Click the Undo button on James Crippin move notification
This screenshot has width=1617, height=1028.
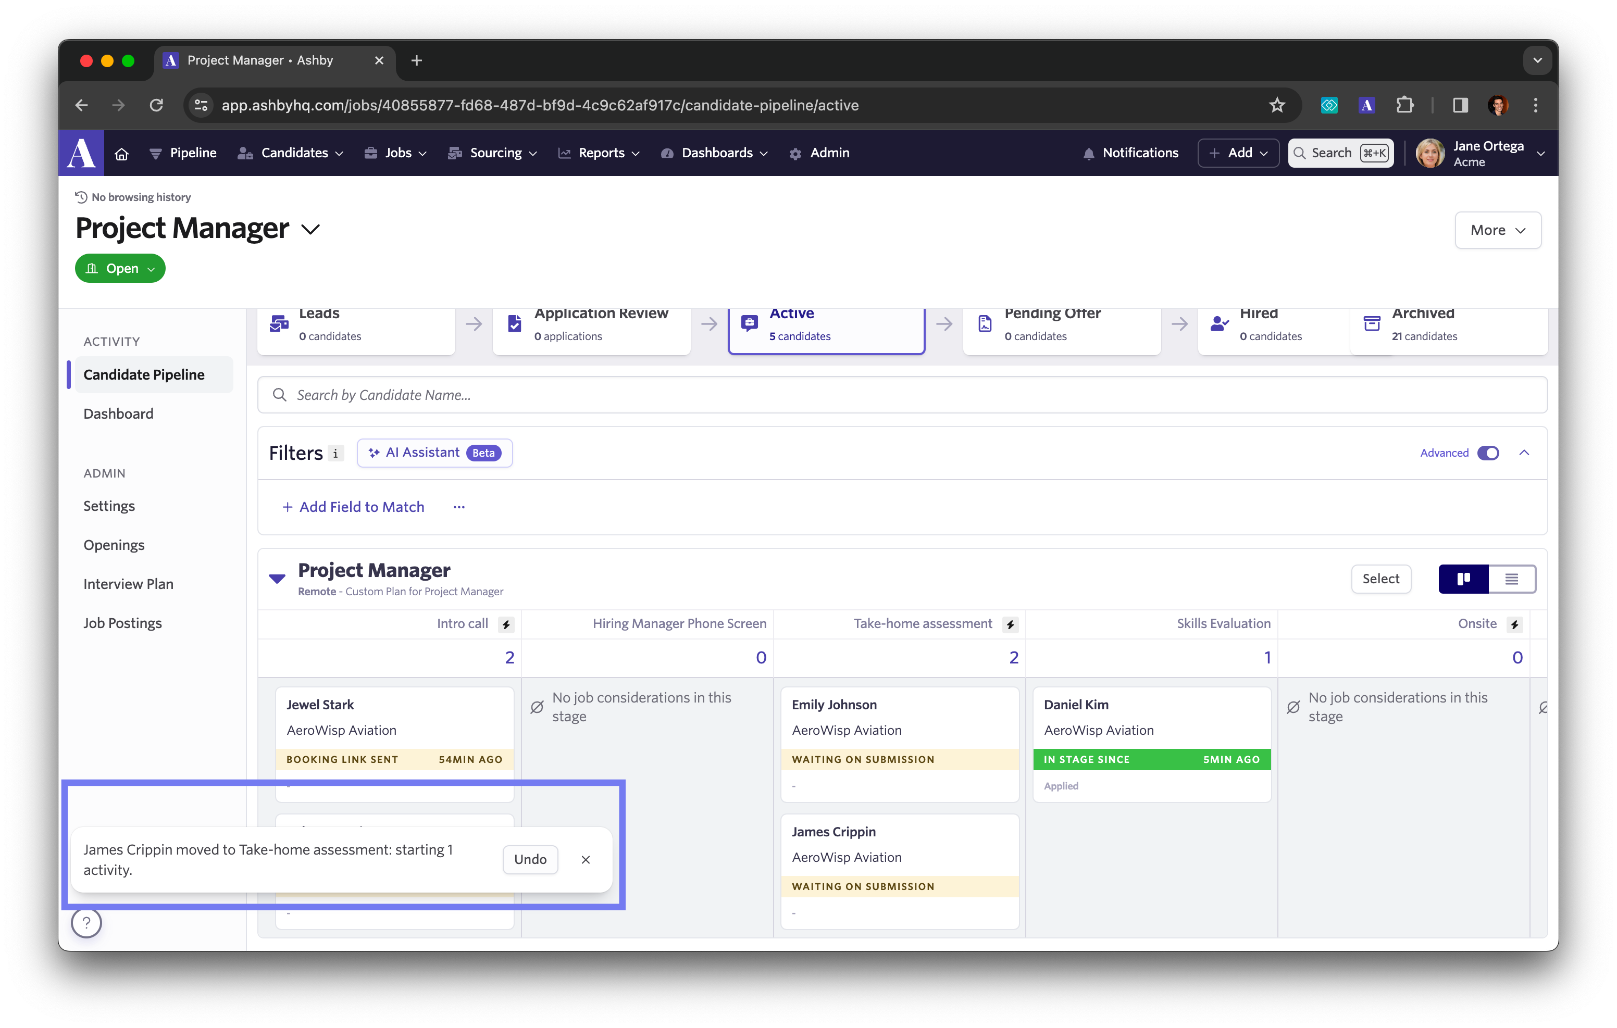(x=530, y=858)
